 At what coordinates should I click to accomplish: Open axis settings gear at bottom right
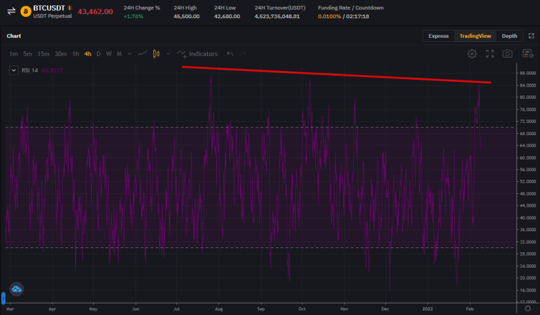pos(528,308)
